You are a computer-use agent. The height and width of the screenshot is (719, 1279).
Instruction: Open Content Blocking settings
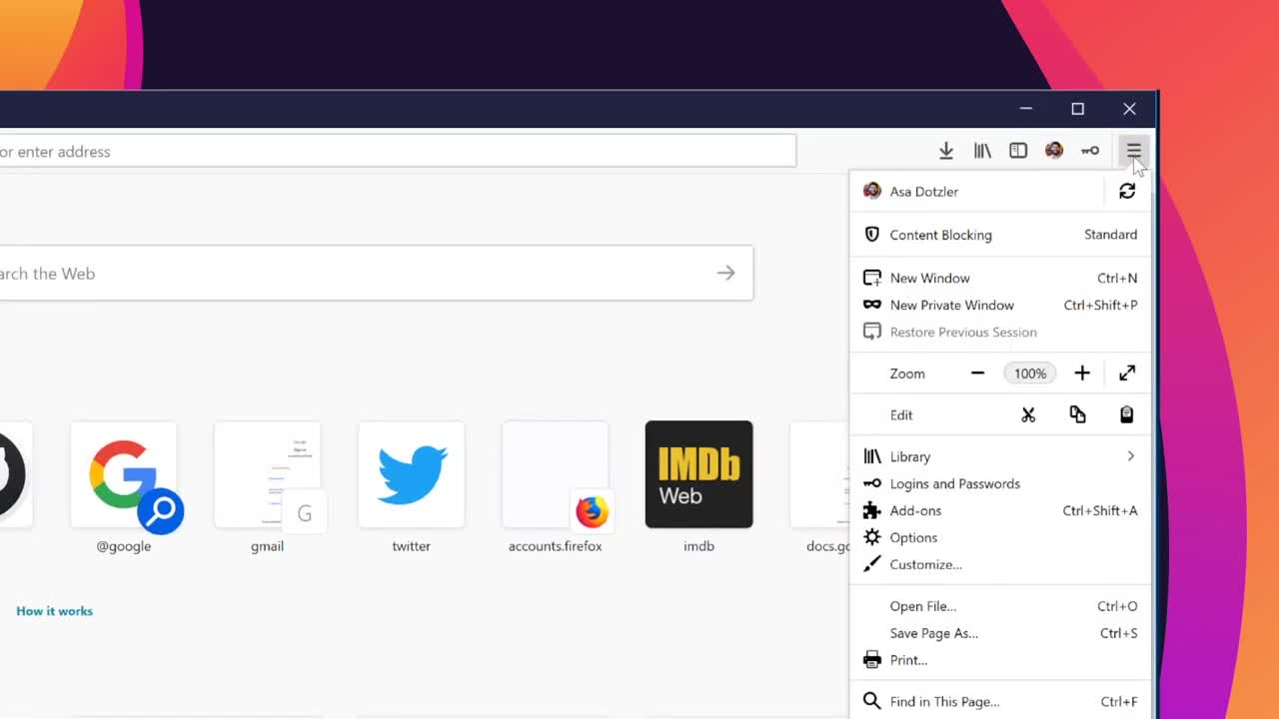[999, 235]
